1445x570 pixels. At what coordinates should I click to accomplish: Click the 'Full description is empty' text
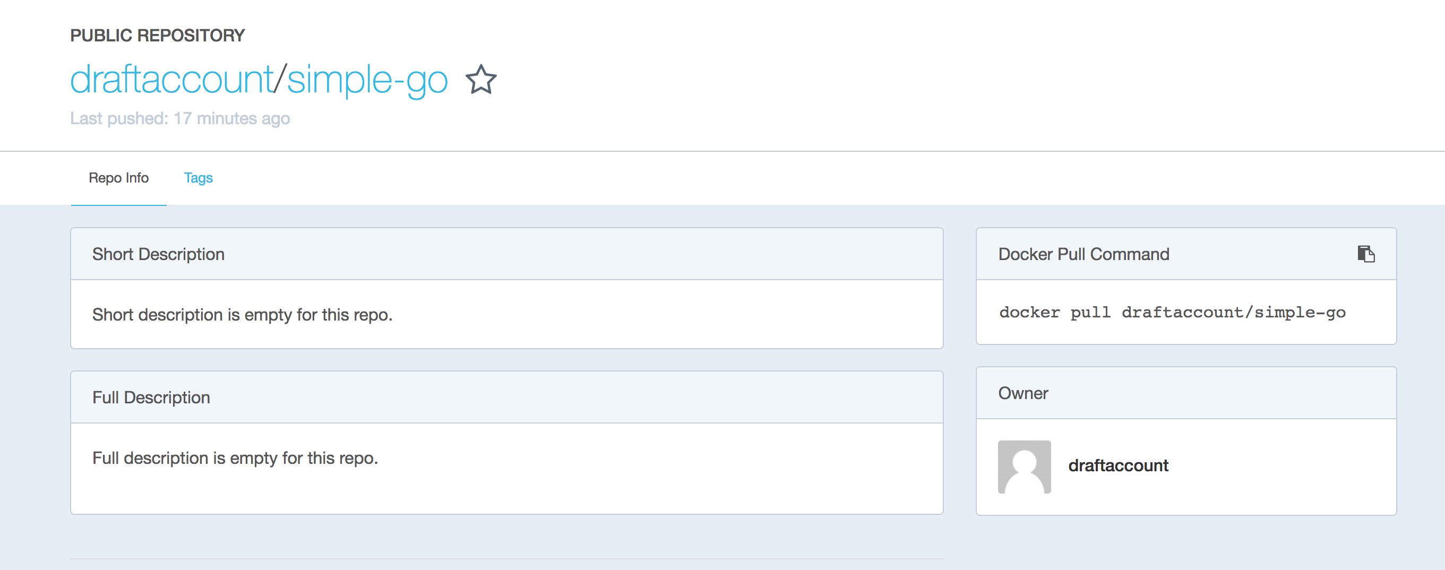235,459
